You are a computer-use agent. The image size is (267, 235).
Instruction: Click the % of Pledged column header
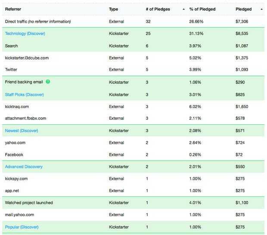(x=202, y=9)
